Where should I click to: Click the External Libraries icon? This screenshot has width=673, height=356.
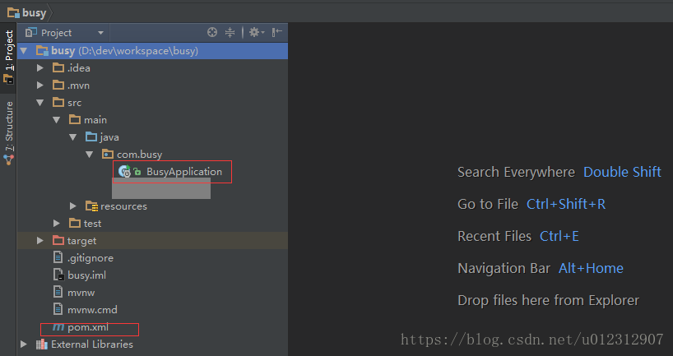pyautogui.click(x=42, y=344)
